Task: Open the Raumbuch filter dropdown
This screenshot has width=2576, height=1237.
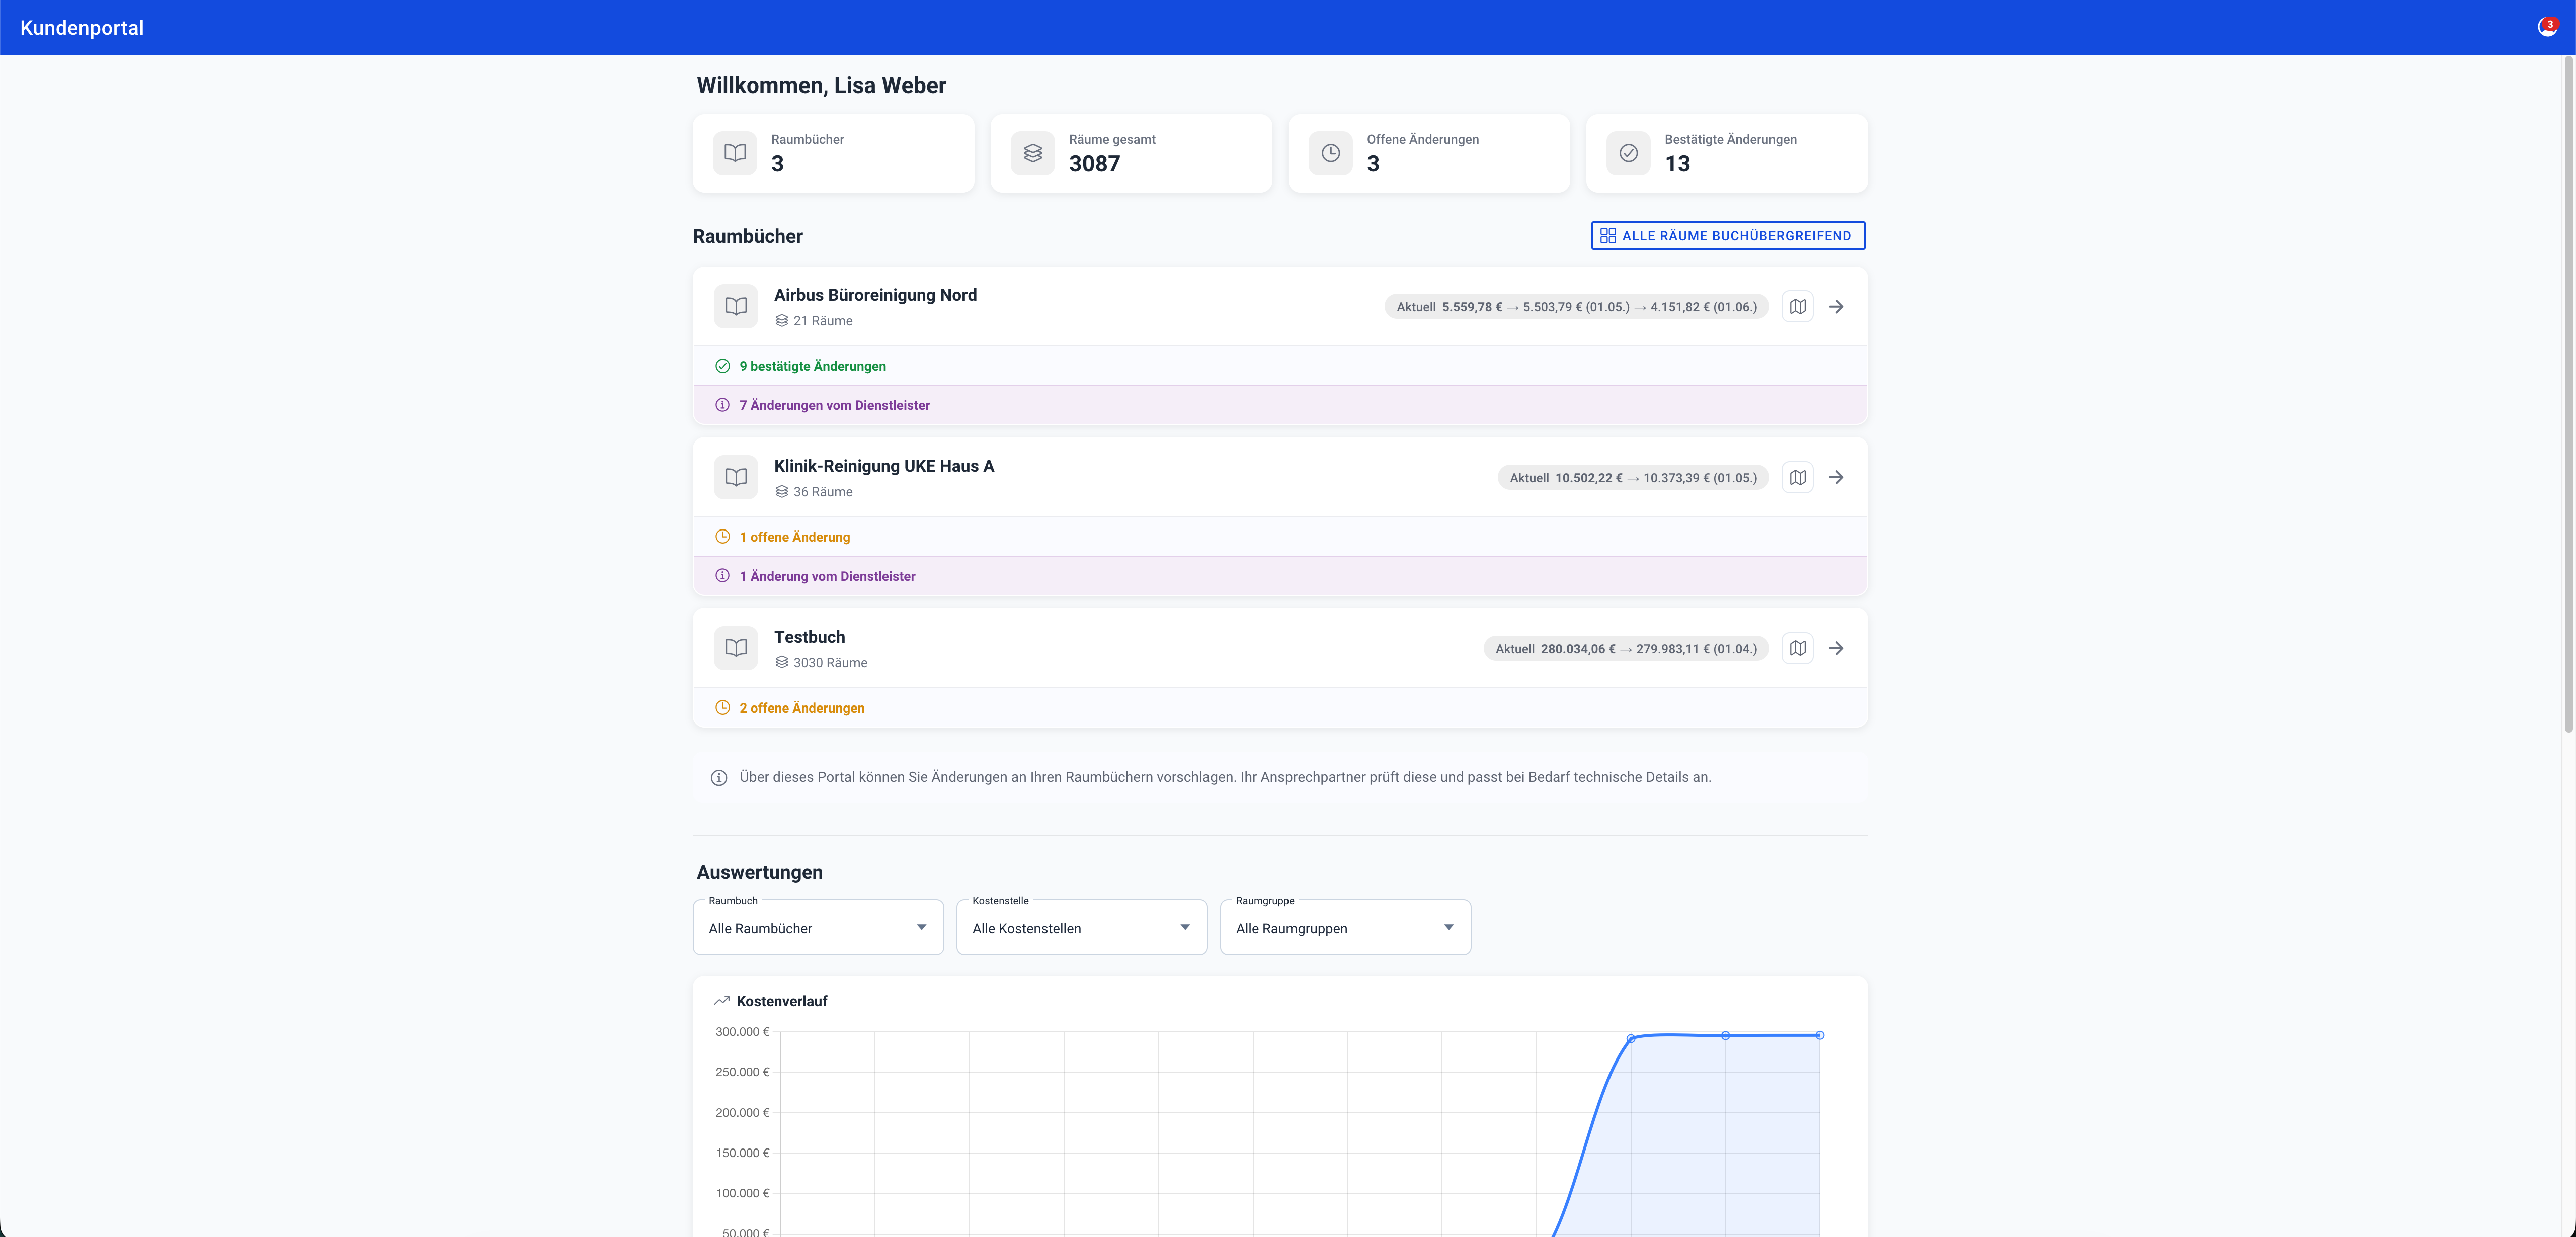Action: point(818,928)
